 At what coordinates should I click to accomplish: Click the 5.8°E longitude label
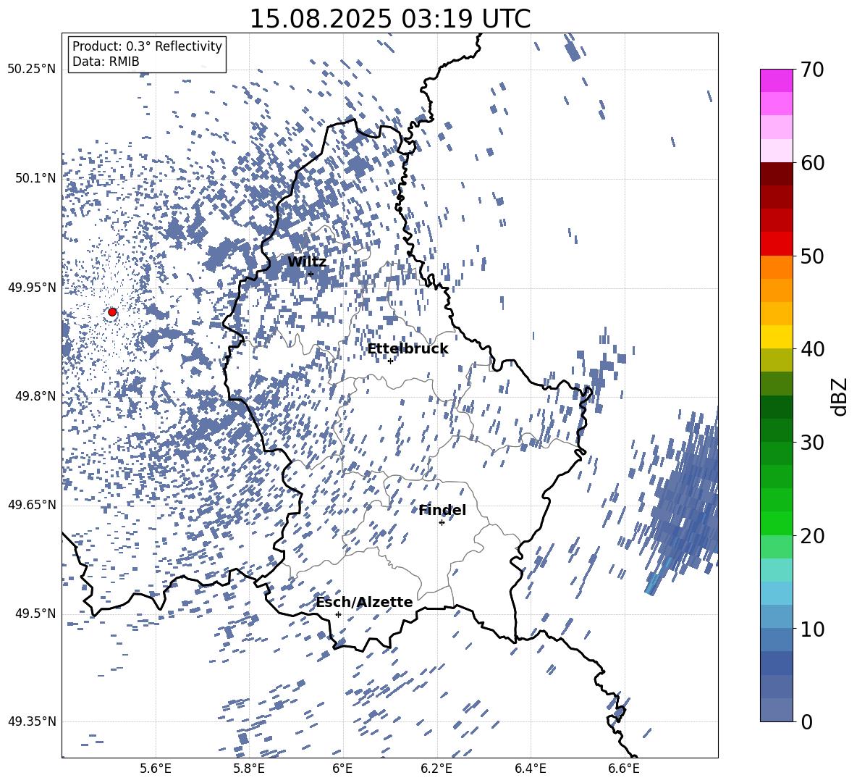[249, 769]
